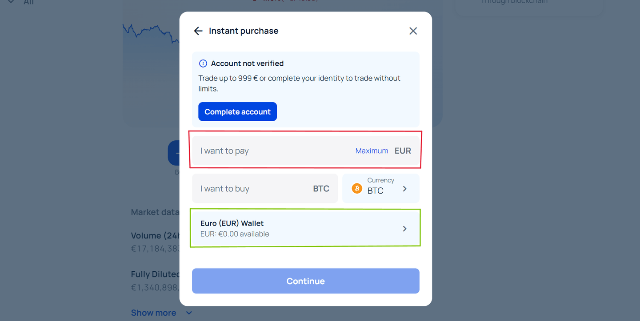The width and height of the screenshot is (640, 321).
Task: Click the "Account not verified" heading
Action: pyautogui.click(x=247, y=63)
